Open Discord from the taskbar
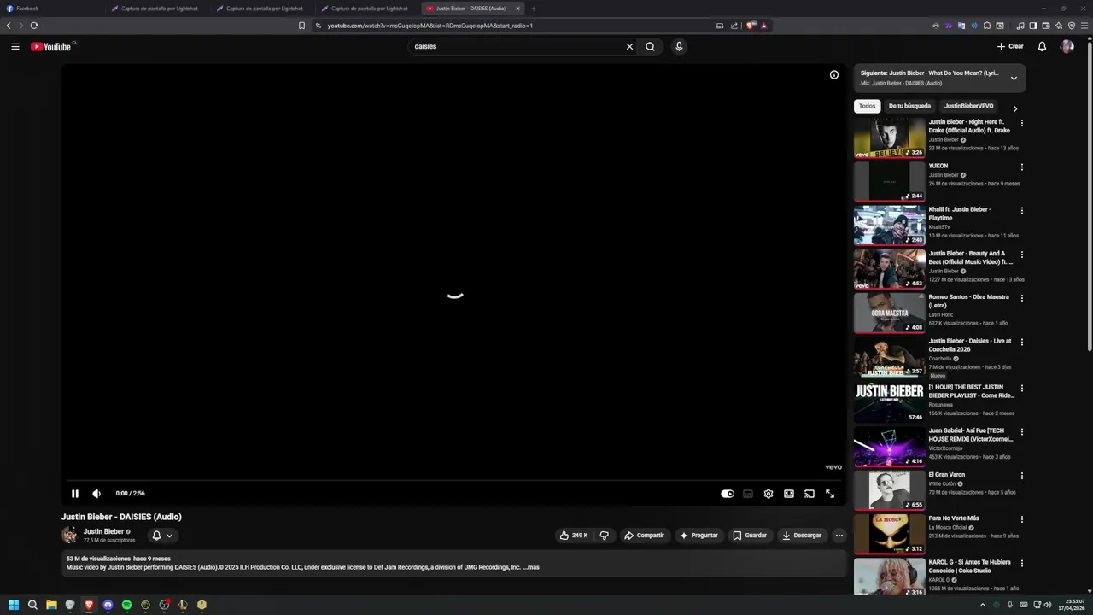1093x615 pixels. pyautogui.click(x=108, y=605)
